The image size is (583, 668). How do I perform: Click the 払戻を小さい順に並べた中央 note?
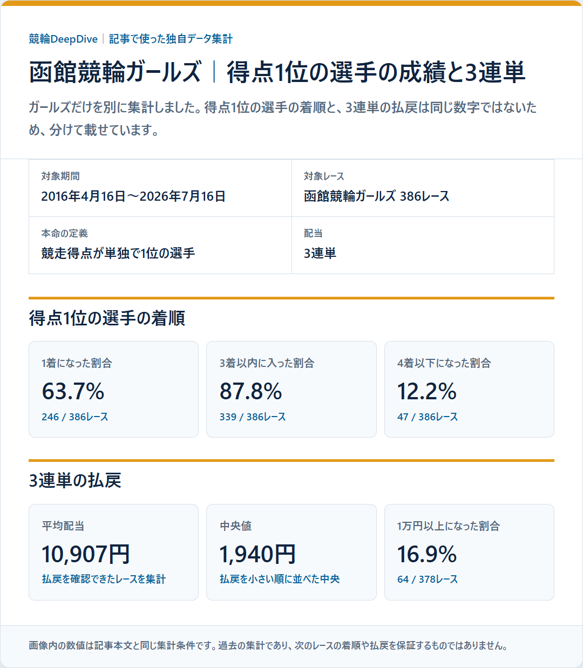280,580
